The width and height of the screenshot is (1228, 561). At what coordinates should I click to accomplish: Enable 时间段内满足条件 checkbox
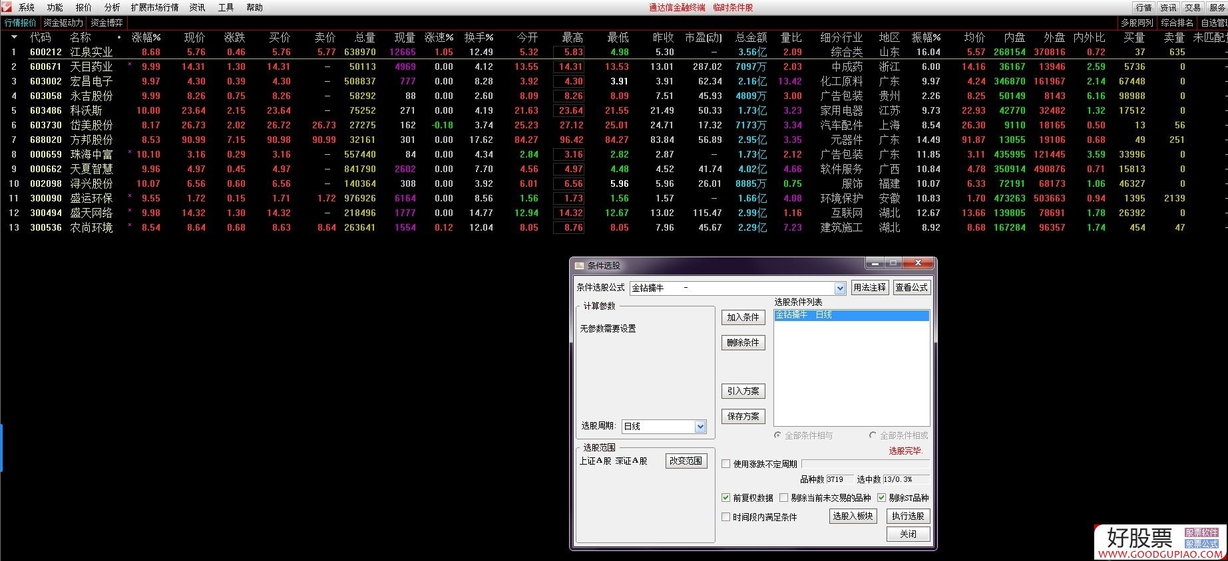coord(726,517)
